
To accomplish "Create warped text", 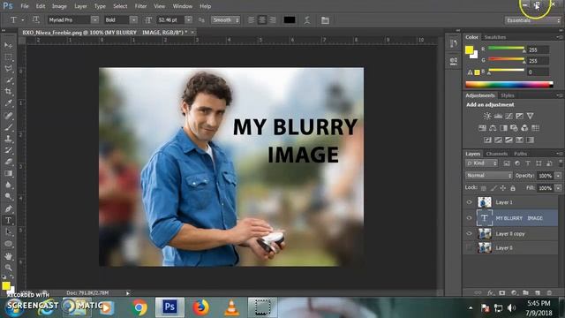I will [x=307, y=20].
